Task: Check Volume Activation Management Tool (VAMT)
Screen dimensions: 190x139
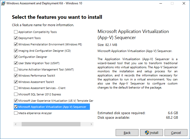Action: pos(16,69)
